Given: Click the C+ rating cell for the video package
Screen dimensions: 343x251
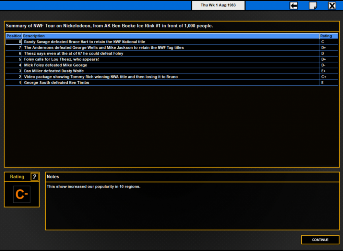Looking at the screenshot, I should click(x=329, y=77).
